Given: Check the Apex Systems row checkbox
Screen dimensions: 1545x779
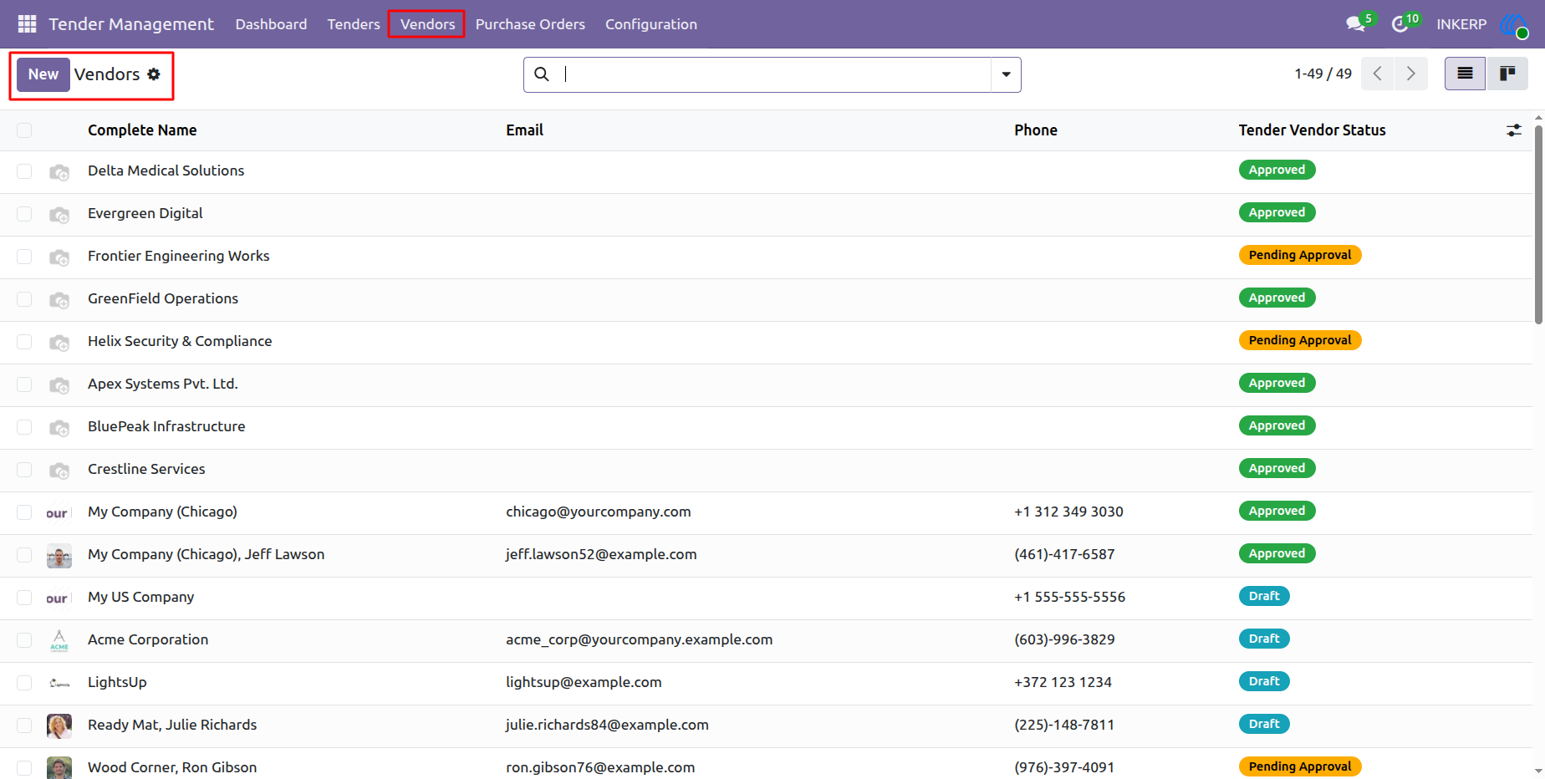Looking at the screenshot, I should (24, 385).
